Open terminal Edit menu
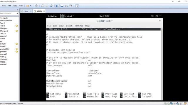This screenshot has width=188, height=105. click(55, 26)
